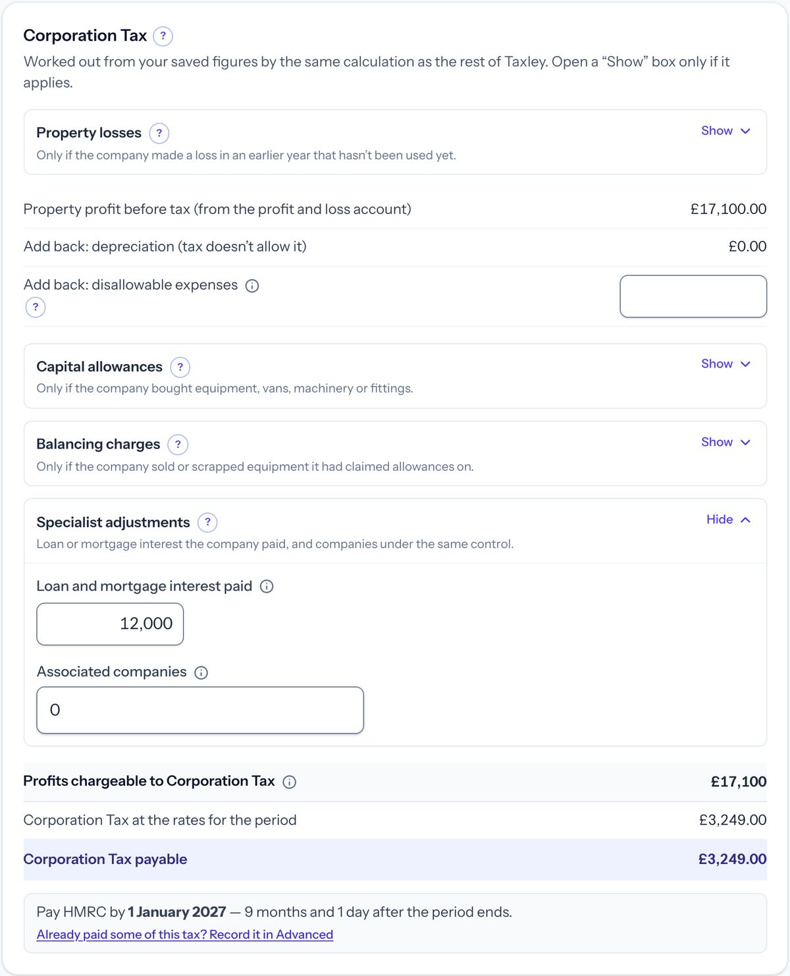Screen dimensions: 790x976
Task: Open the Already paid some tax link
Action: pyautogui.click(x=185, y=935)
